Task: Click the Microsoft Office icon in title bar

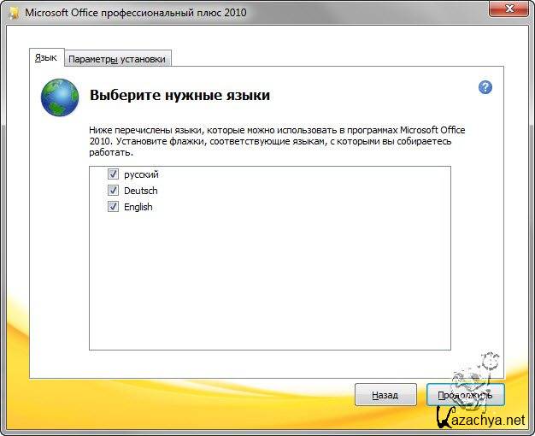Action: 12,14
